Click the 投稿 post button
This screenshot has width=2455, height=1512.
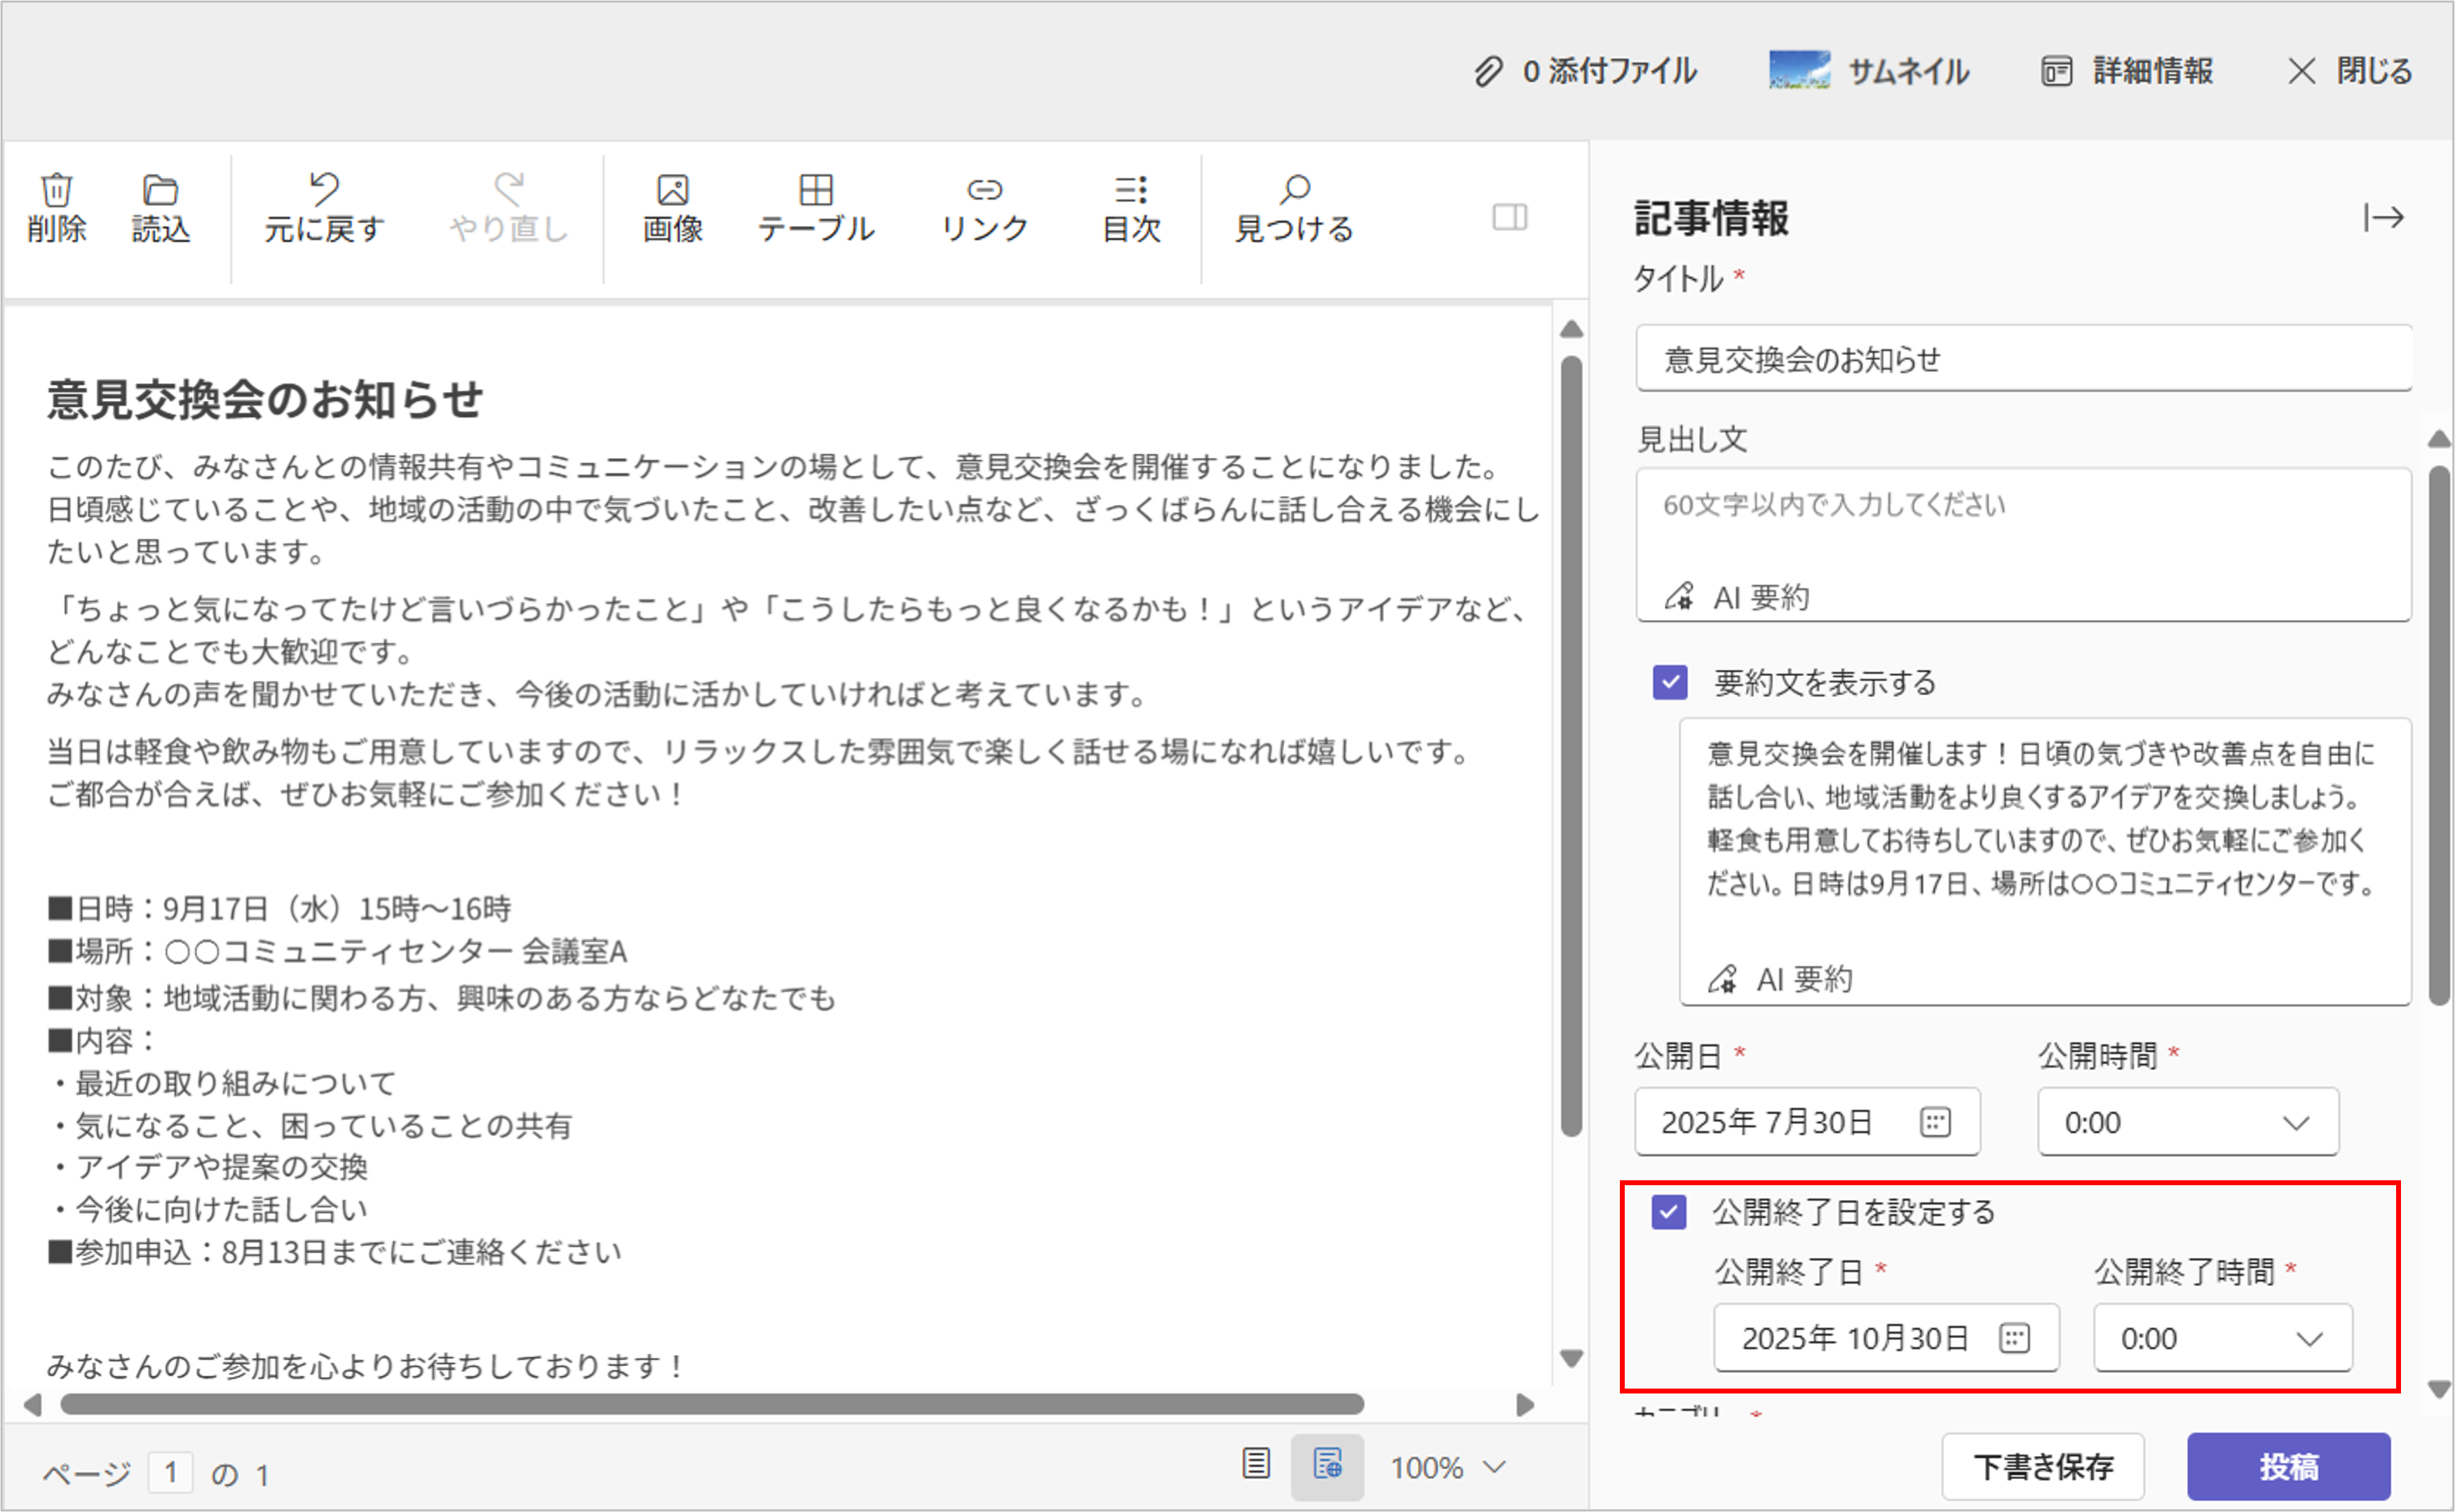[2288, 1466]
